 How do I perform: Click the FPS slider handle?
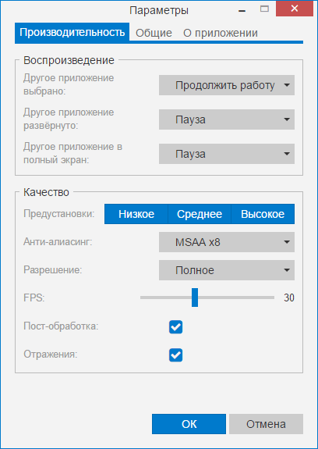(x=195, y=298)
